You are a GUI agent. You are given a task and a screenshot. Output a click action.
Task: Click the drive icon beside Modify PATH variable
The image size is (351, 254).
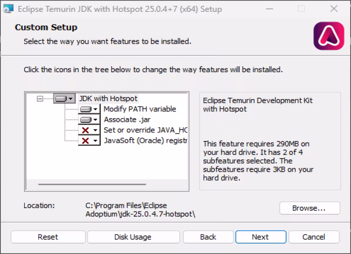85,109
